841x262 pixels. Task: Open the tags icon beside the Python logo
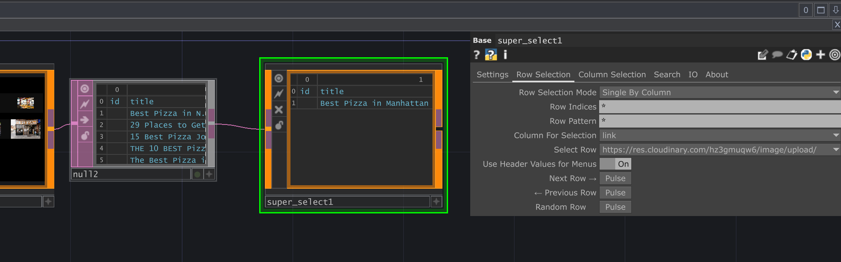(792, 55)
